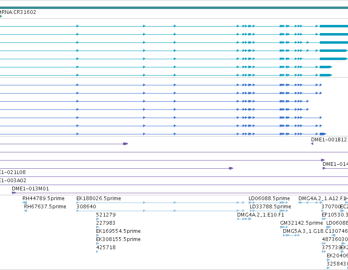Click the EK169554.5prime label
Viewport: 348px width, 270px height.
[118, 231]
